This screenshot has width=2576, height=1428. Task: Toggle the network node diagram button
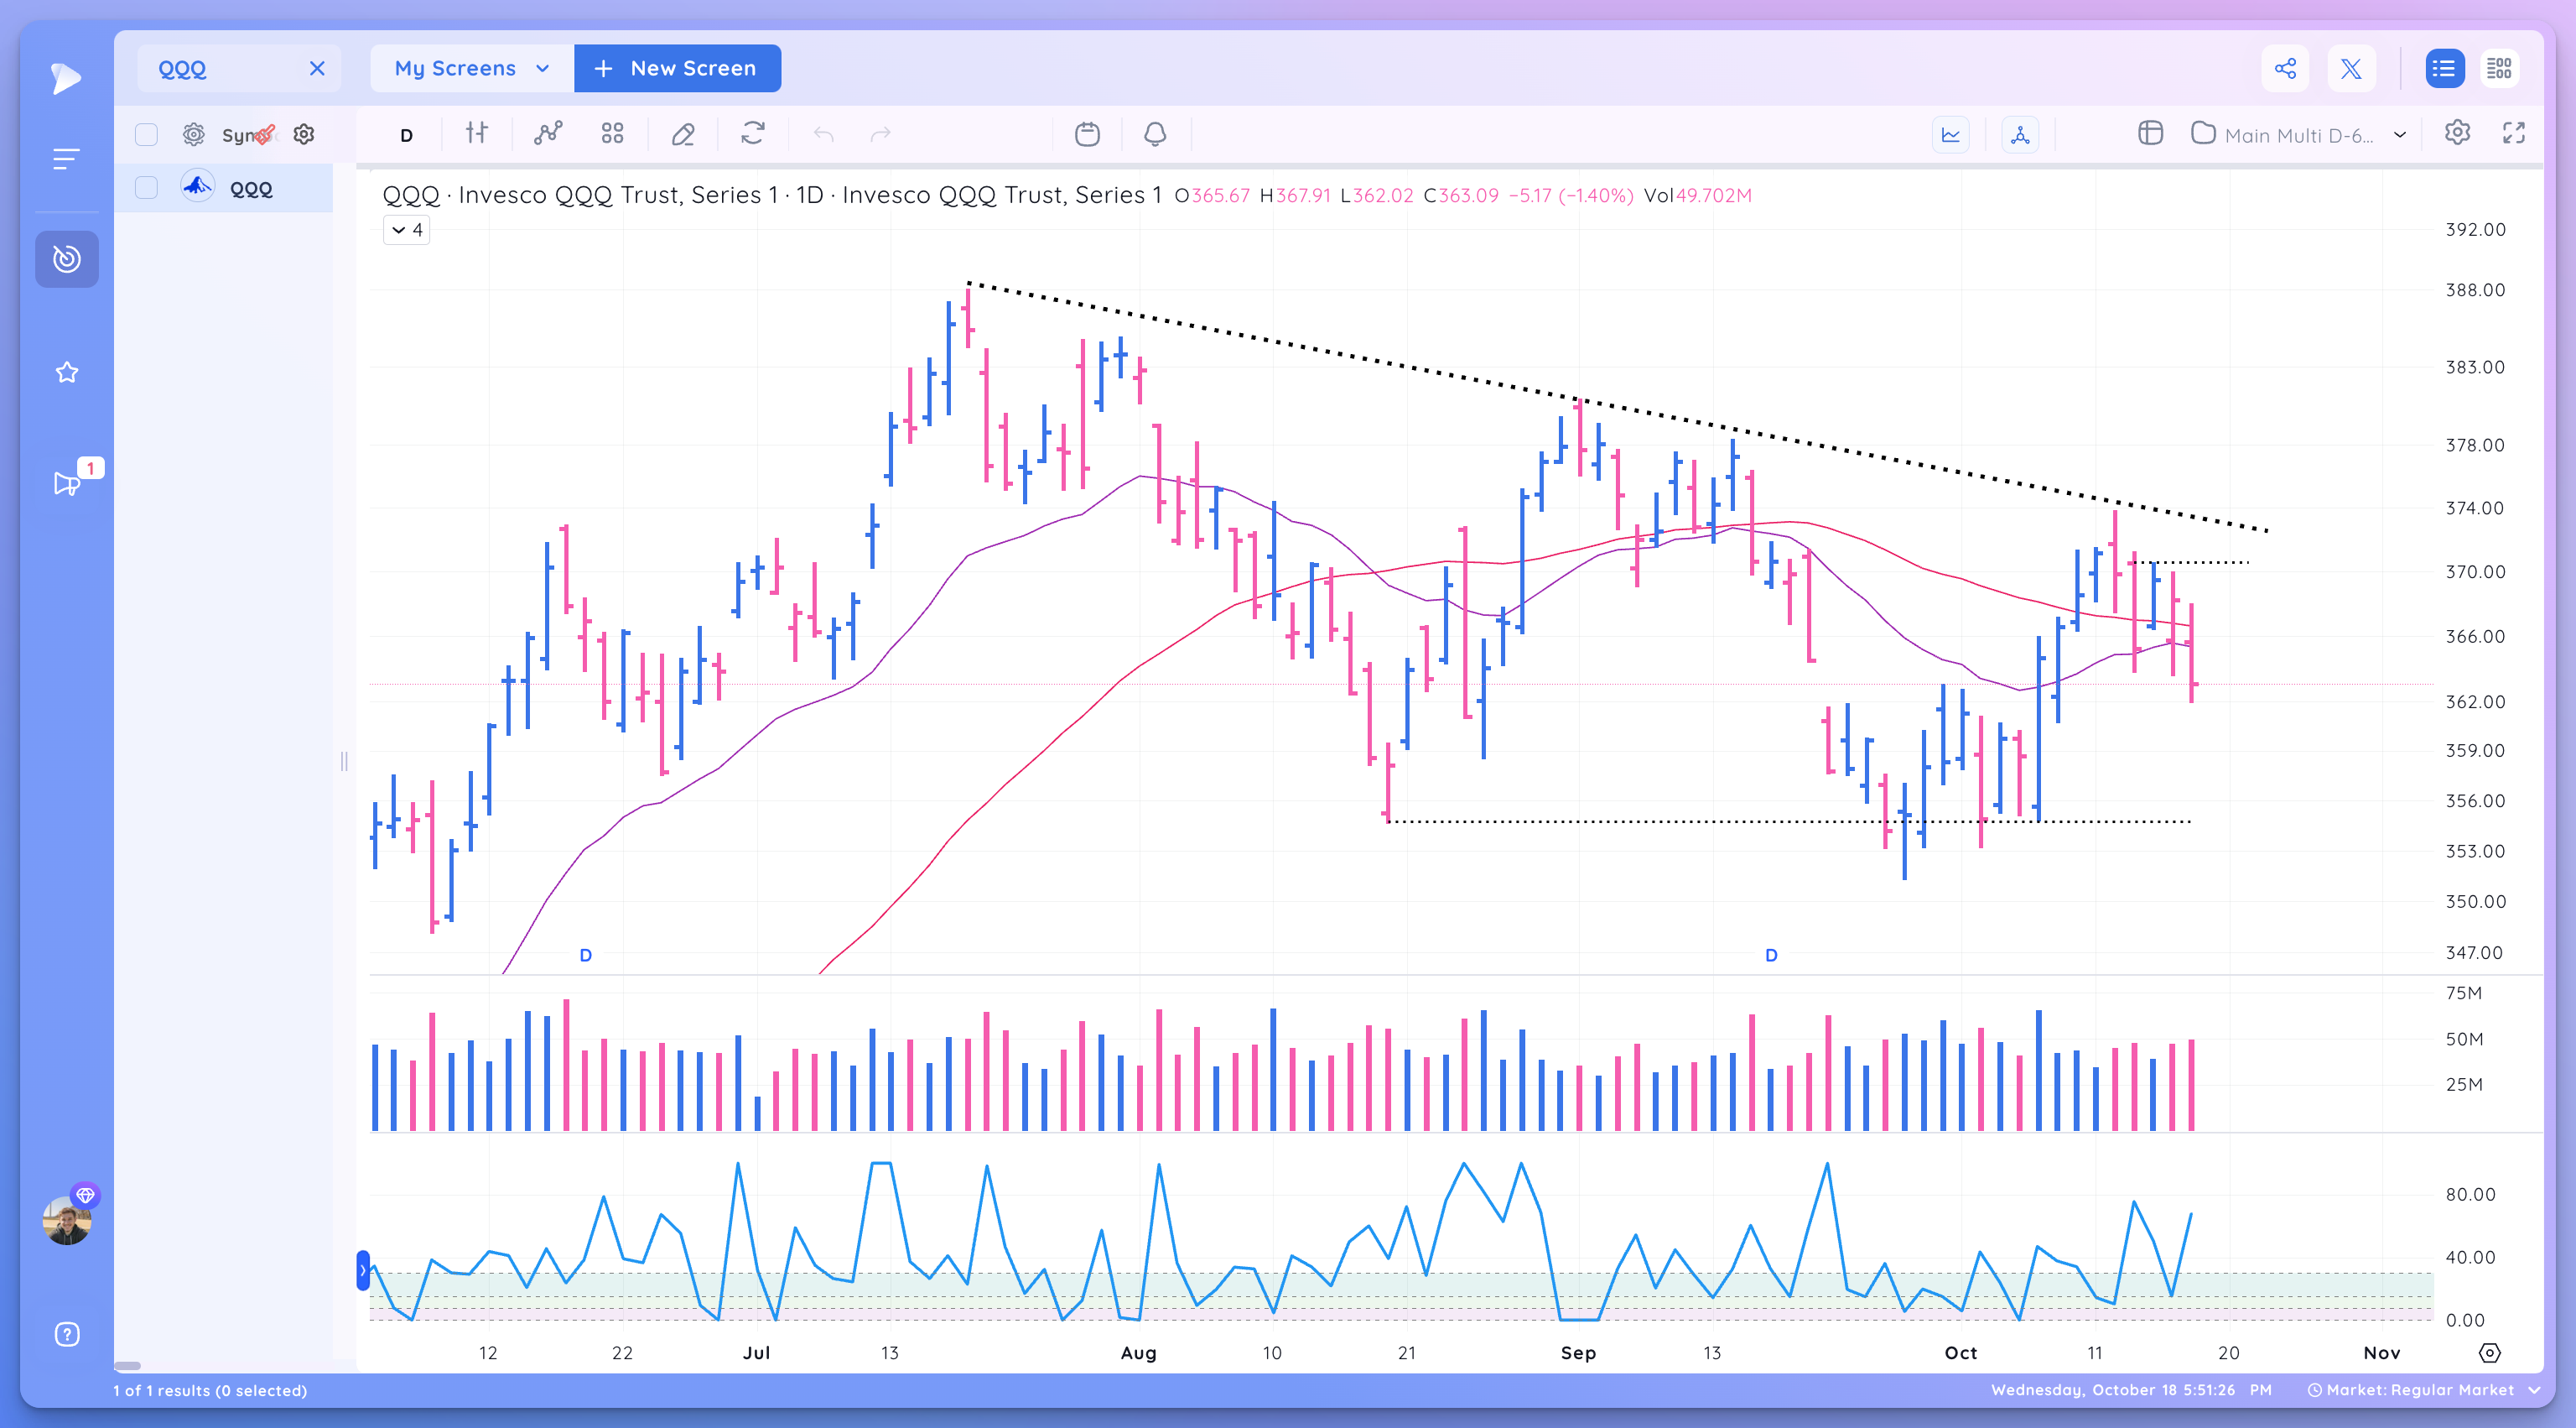click(2020, 135)
